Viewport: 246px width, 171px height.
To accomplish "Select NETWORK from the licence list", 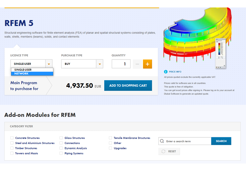I will tap(32, 74).
